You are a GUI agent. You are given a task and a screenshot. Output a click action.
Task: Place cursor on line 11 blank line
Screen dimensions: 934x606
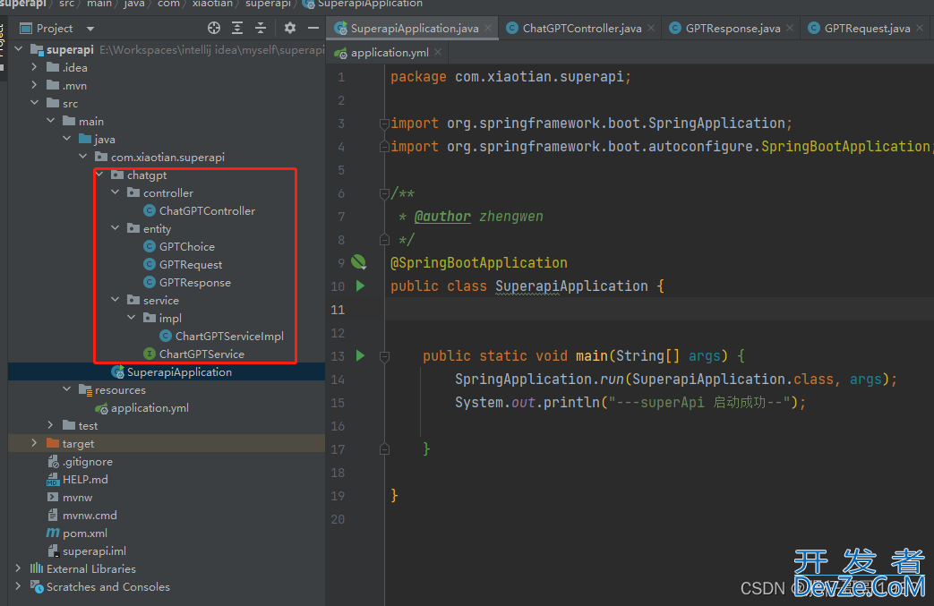coord(659,309)
